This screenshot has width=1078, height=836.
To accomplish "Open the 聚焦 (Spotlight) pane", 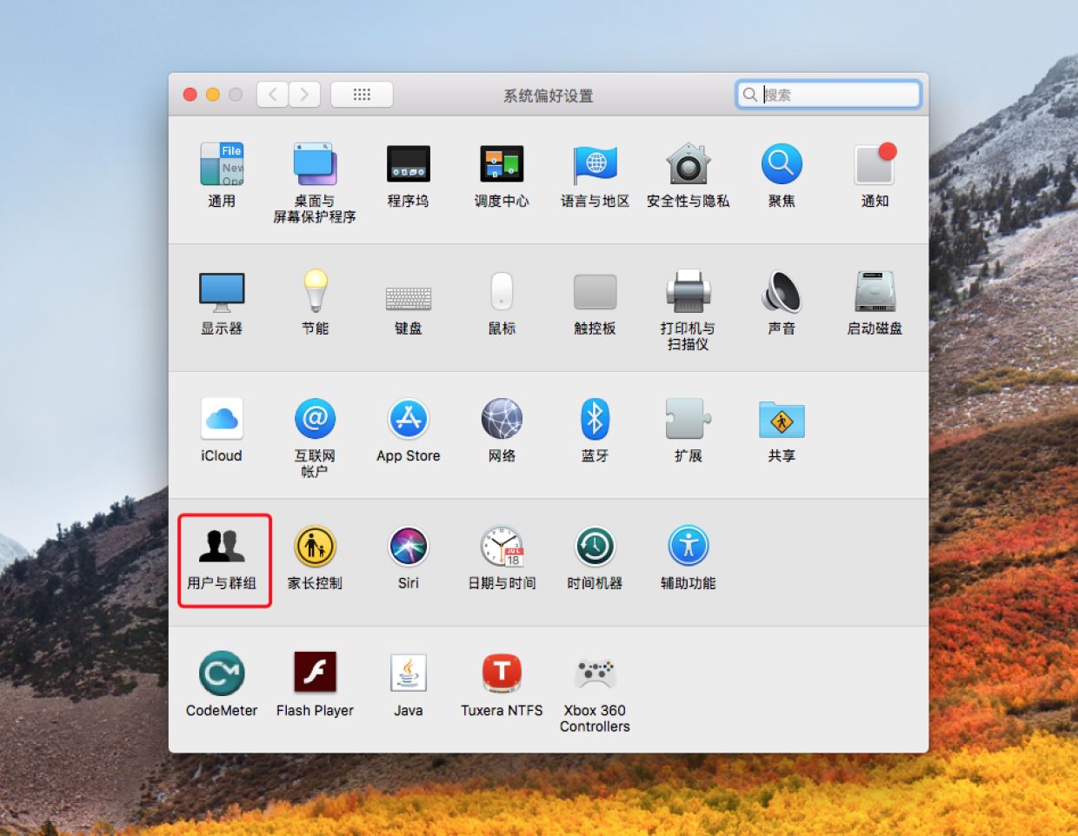I will click(782, 175).
